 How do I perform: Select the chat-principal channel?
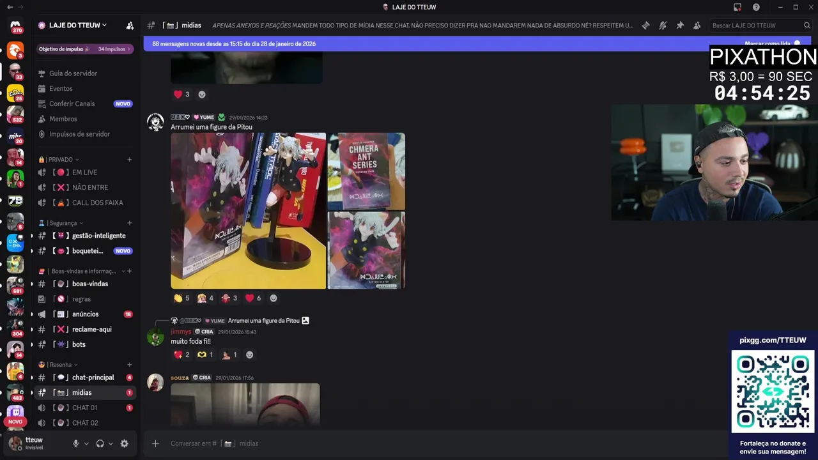tap(85, 378)
